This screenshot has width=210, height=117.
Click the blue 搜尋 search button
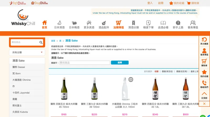120,63
